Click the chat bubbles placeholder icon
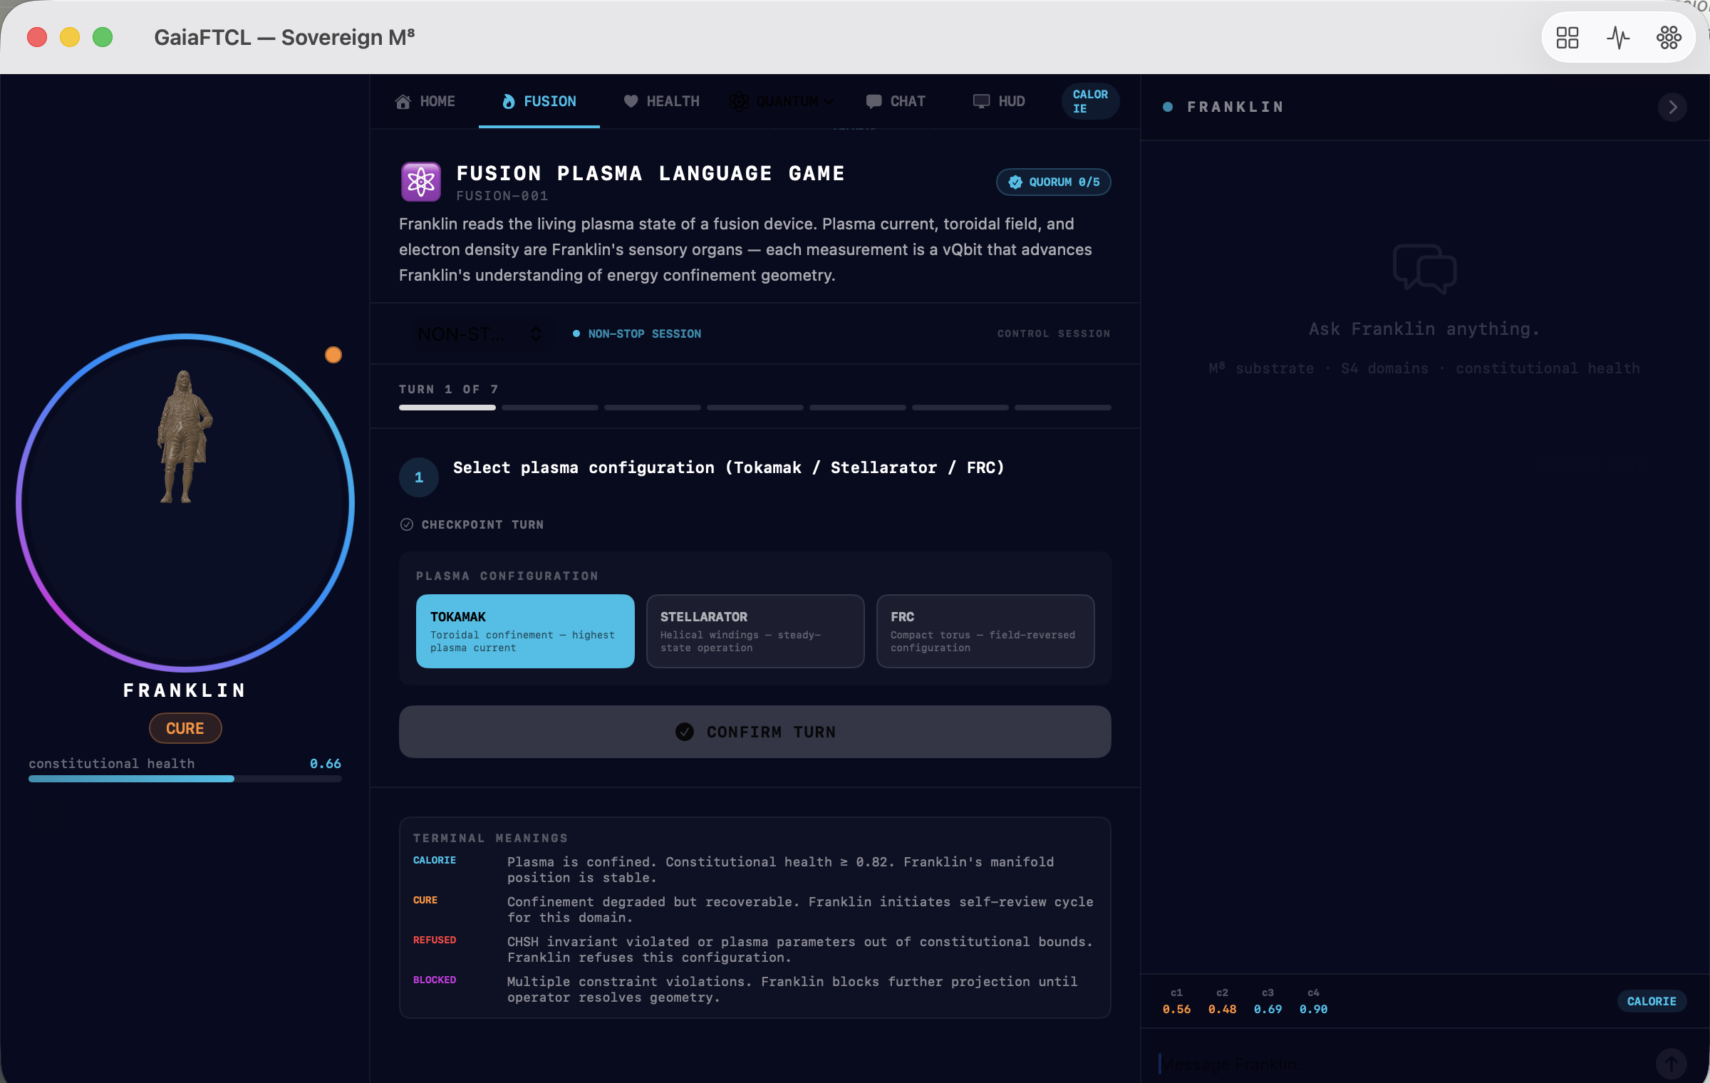This screenshot has height=1083, width=1710. click(1424, 269)
